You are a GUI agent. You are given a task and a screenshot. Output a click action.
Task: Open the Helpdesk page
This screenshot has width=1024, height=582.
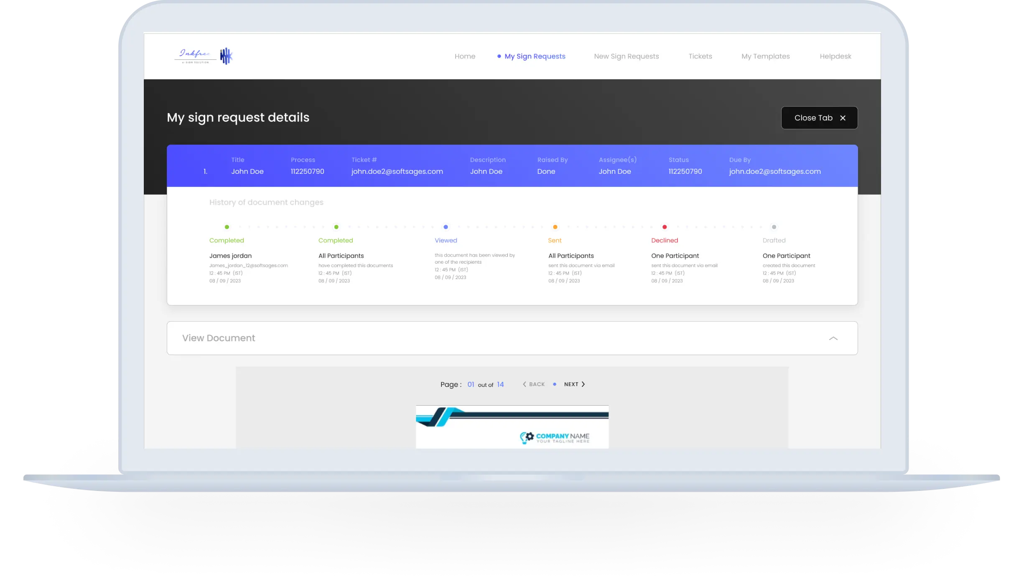pyautogui.click(x=835, y=56)
